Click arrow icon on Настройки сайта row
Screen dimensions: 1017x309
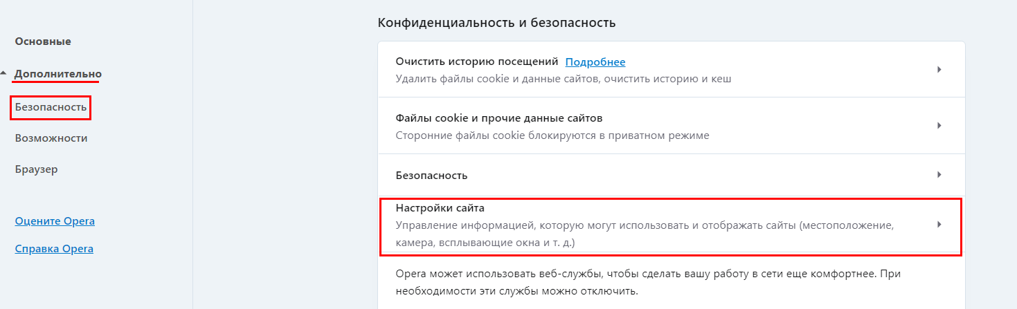(939, 225)
